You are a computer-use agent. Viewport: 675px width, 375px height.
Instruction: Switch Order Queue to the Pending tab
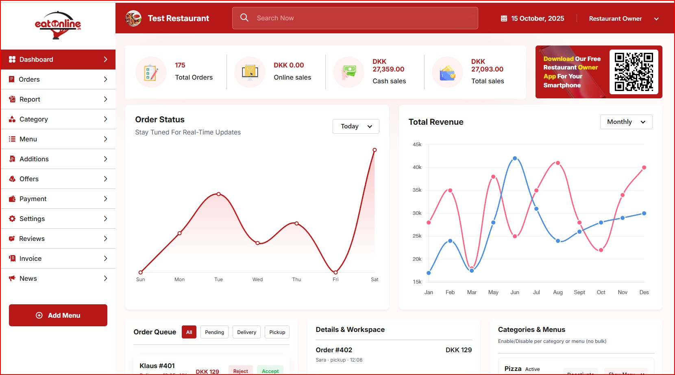pyautogui.click(x=214, y=332)
